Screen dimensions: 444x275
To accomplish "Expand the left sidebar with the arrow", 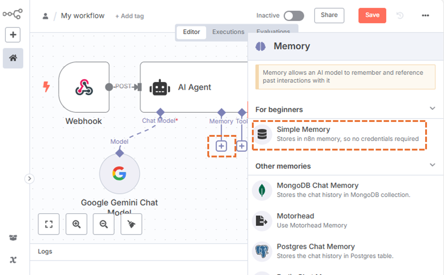I will click(29, 178).
